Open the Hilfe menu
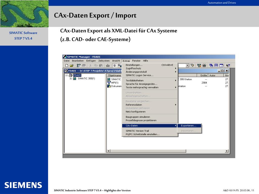 click(145, 61)
